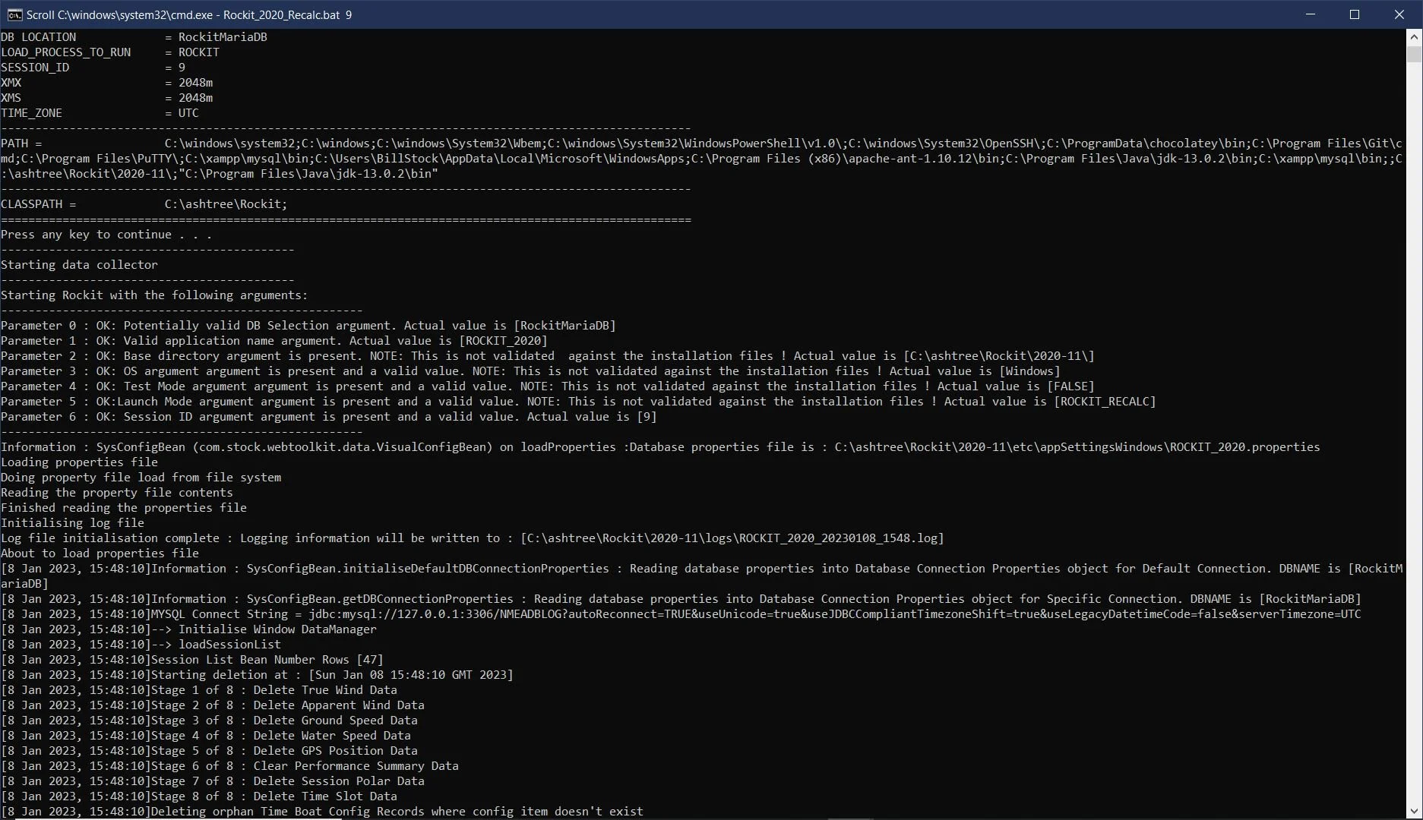
Task: Click the scrollbar down arrow
Action: (1414, 812)
